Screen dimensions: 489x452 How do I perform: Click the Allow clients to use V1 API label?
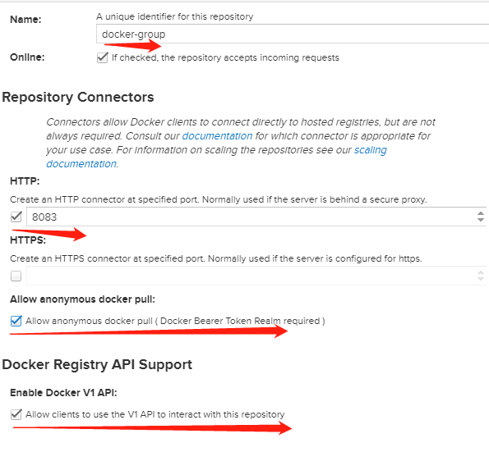pos(155,414)
